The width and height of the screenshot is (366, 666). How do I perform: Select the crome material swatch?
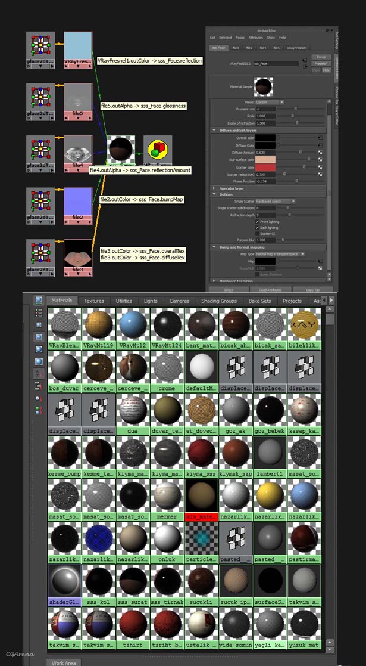(167, 371)
